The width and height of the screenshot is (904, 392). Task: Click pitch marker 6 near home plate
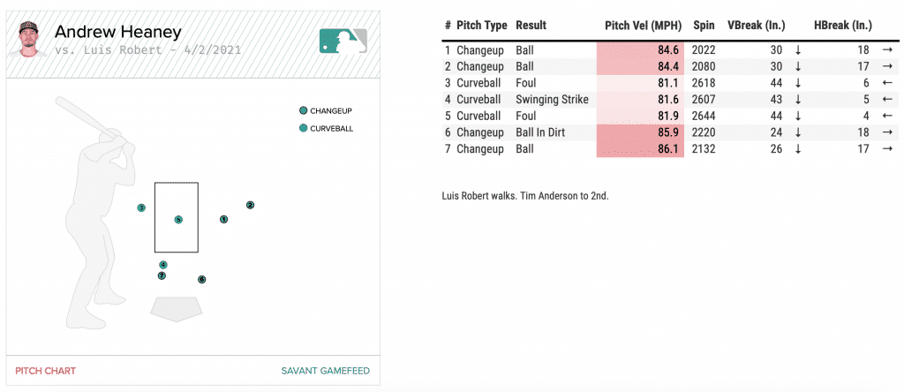click(x=202, y=279)
